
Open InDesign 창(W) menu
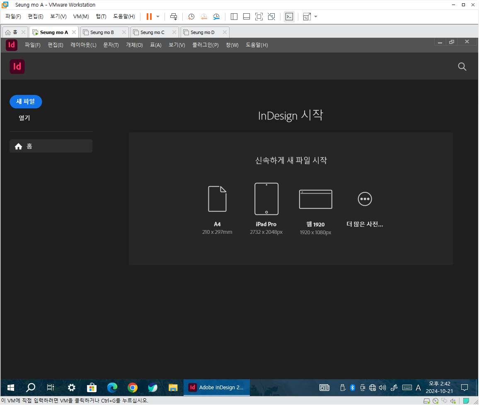(x=232, y=45)
